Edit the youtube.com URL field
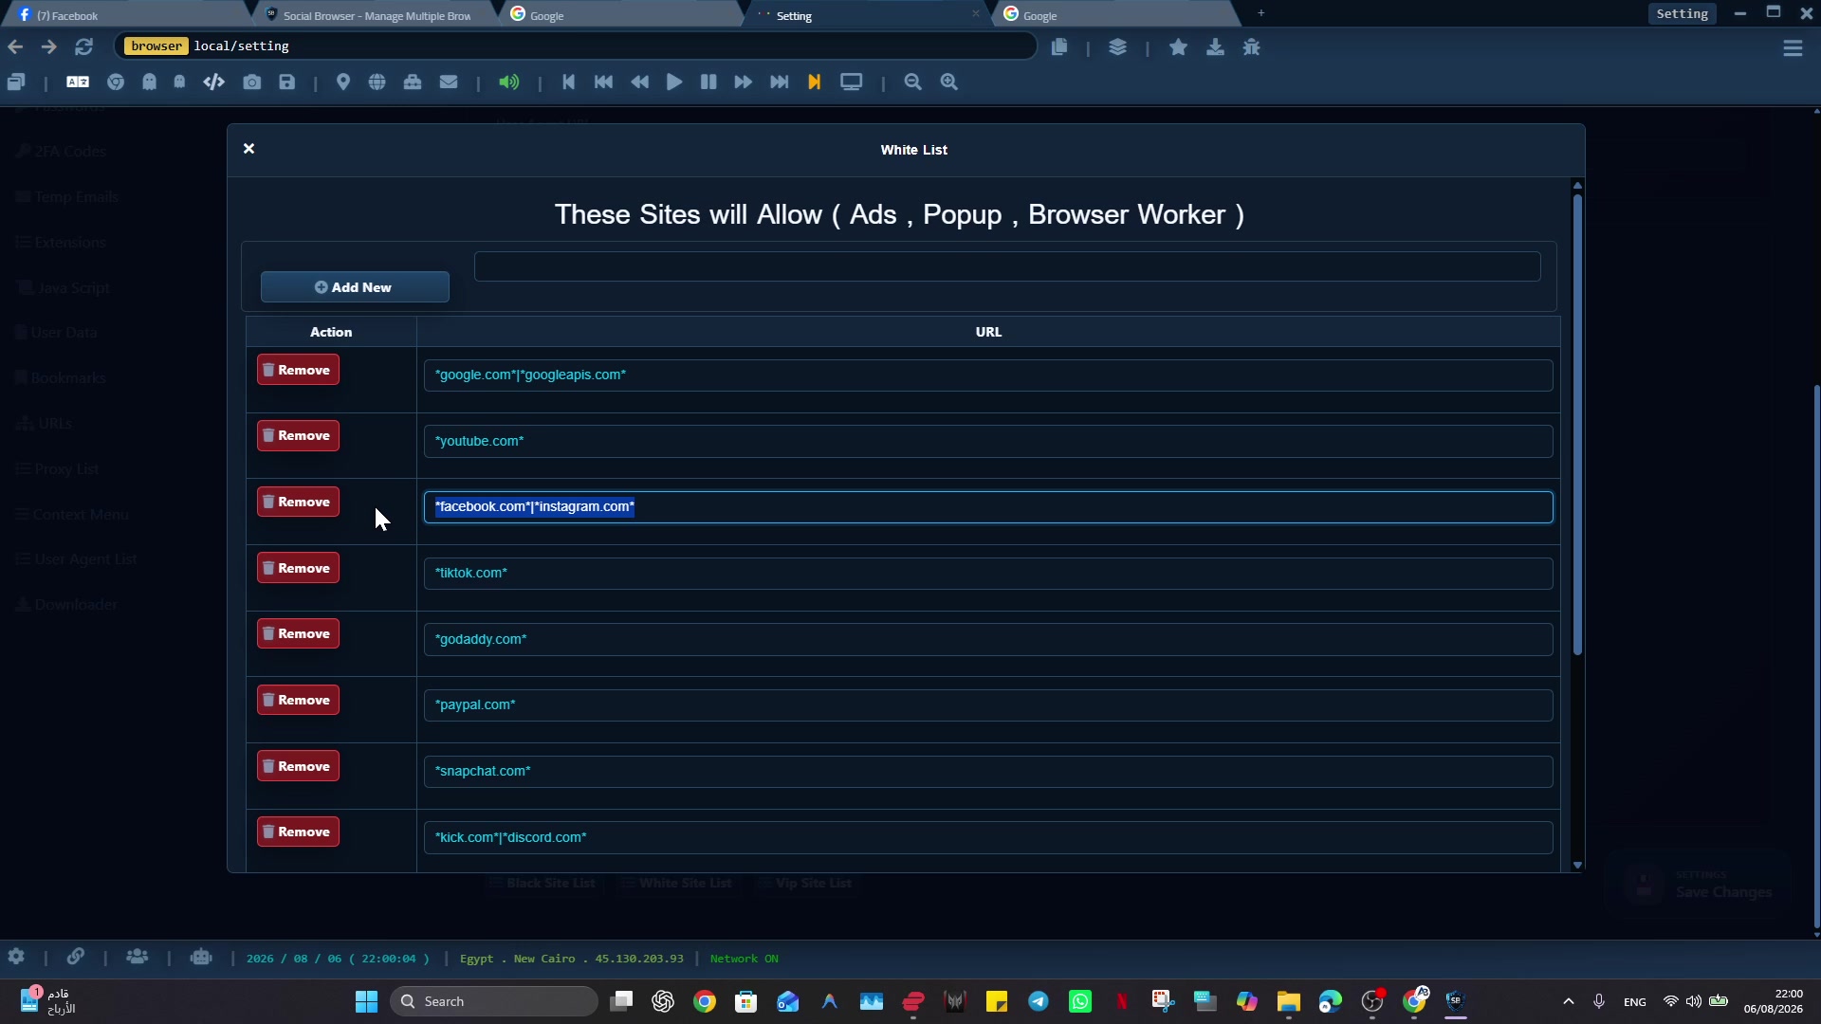Screen dimensions: 1821x1024 988,441
